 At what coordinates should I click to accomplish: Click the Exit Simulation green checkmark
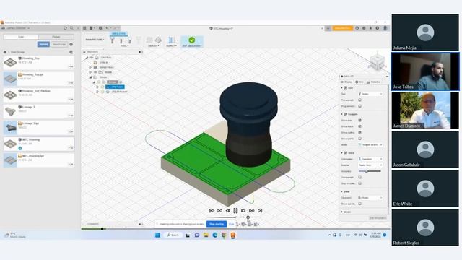pos(192,40)
